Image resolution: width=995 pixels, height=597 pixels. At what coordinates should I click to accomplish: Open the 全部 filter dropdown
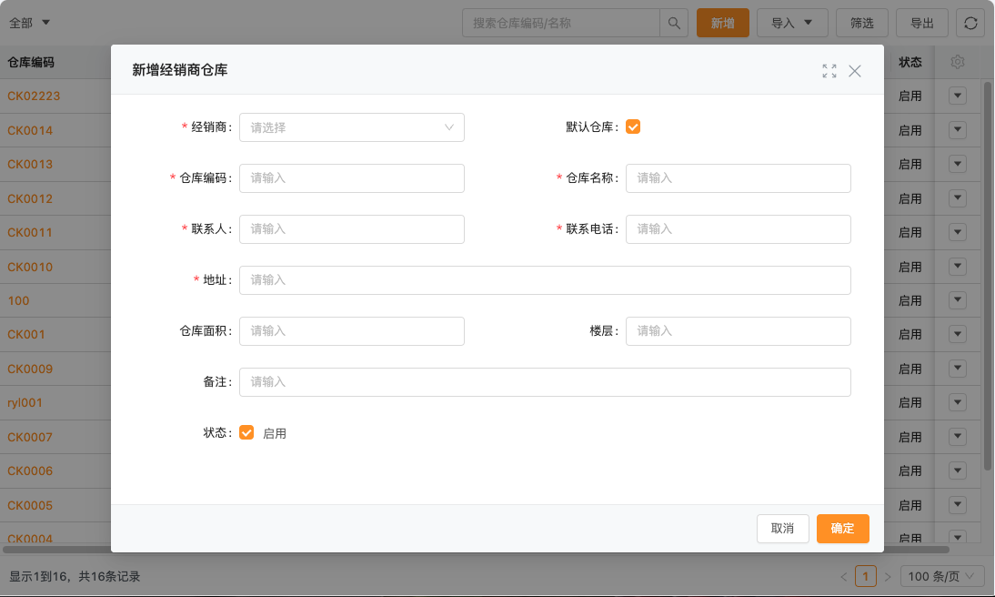(30, 23)
